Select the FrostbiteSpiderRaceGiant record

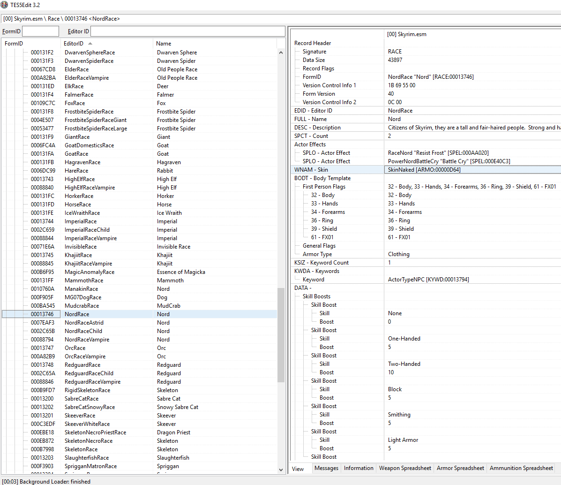tap(140, 120)
